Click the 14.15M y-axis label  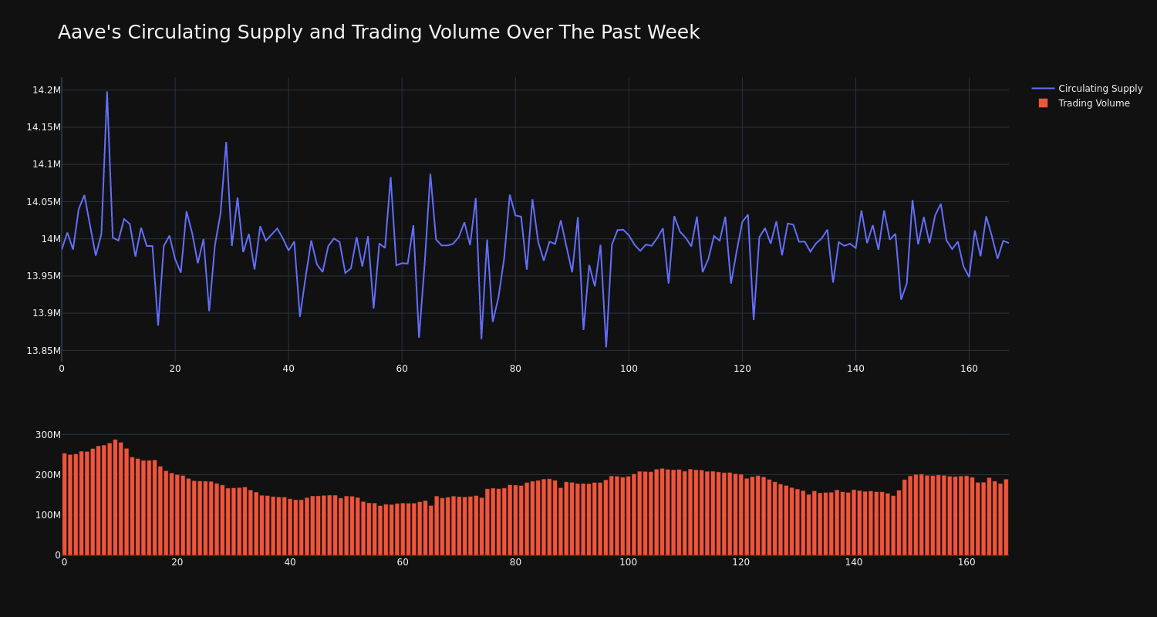pyautogui.click(x=43, y=127)
